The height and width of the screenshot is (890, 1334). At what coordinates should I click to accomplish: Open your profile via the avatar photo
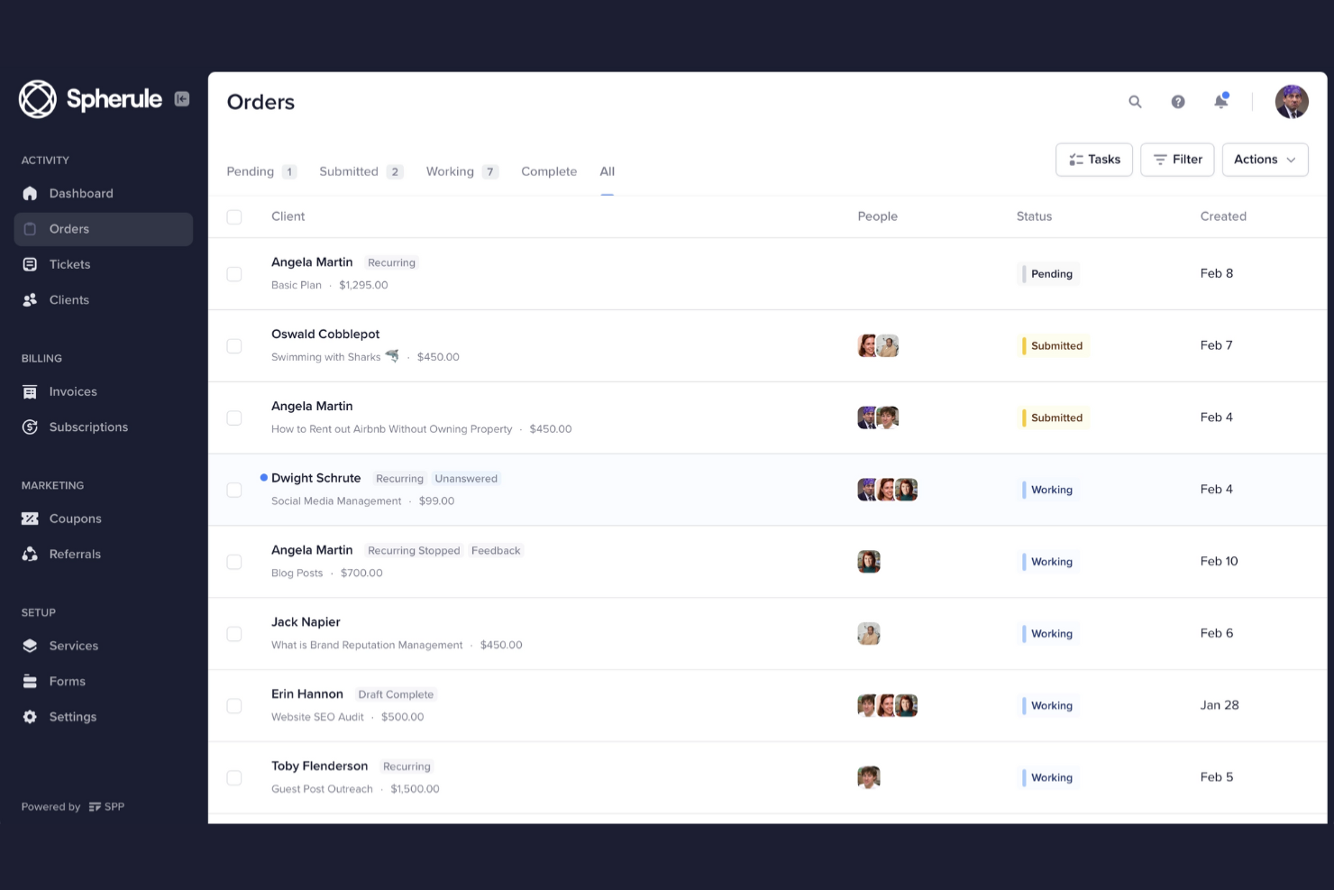pos(1292,102)
